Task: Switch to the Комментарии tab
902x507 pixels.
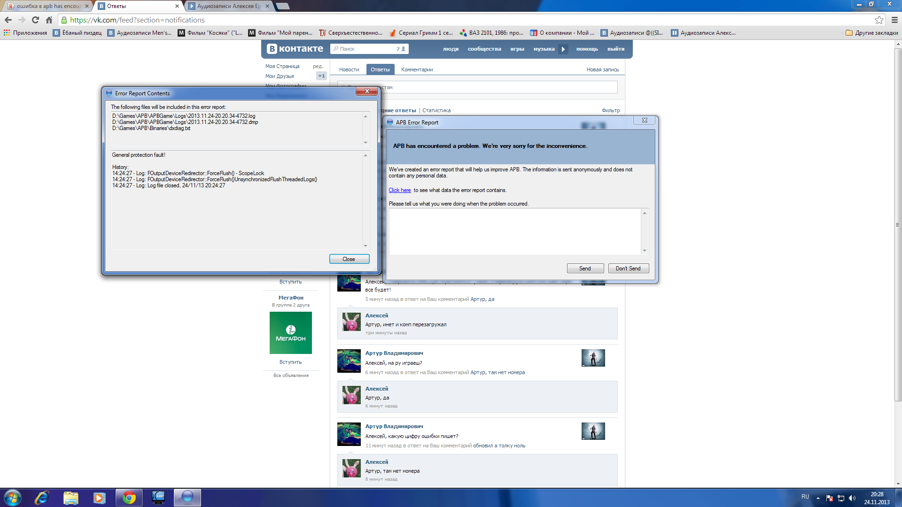Action: [417, 69]
